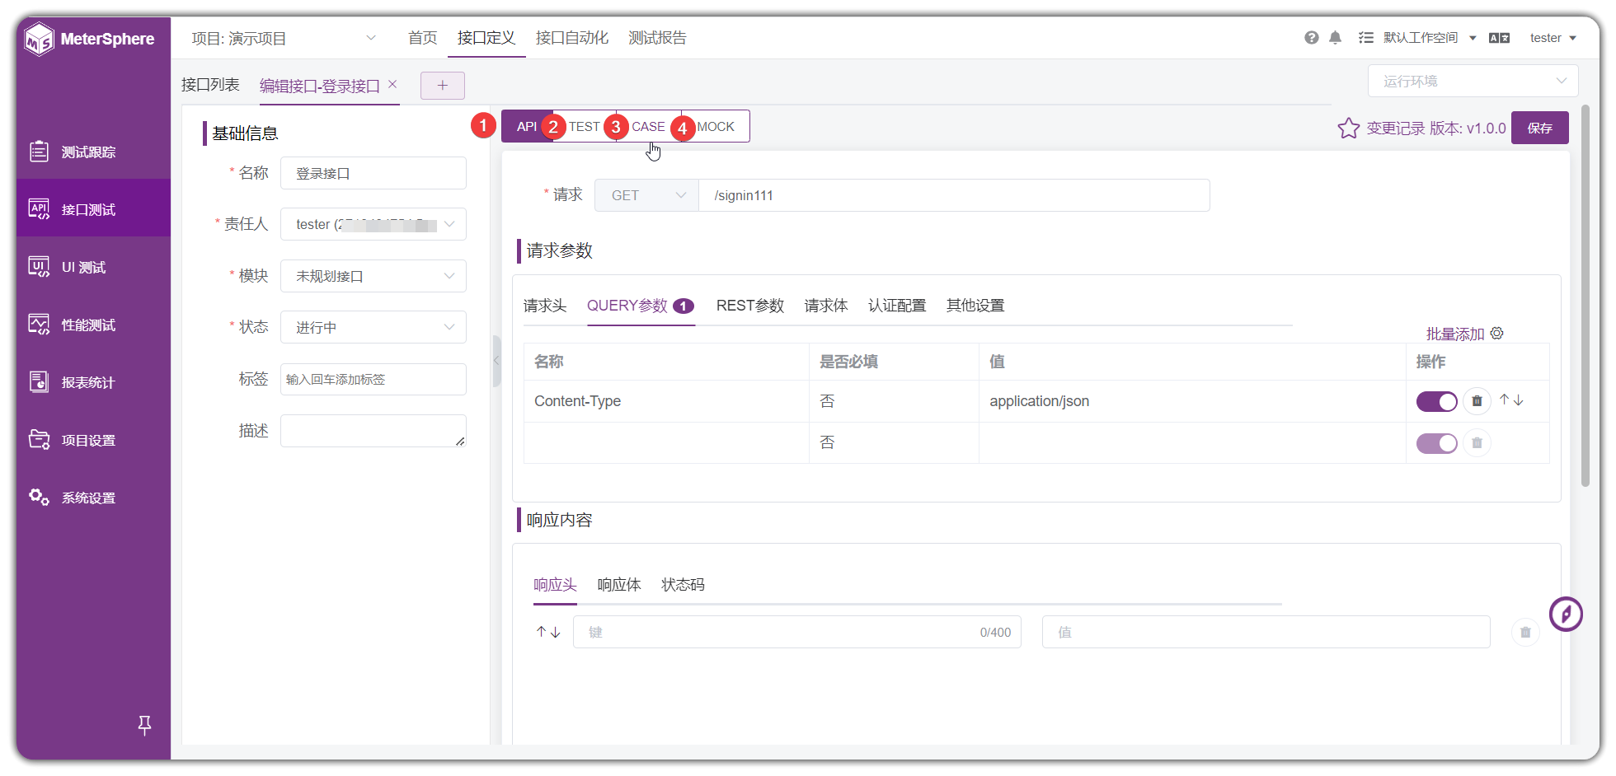
Task: Open UI 测试 in the sidebar
Action: click(x=93, y=267)
